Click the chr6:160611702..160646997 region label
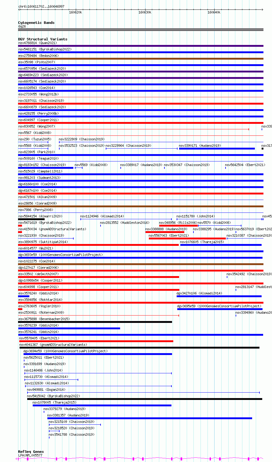 point(41,6)
